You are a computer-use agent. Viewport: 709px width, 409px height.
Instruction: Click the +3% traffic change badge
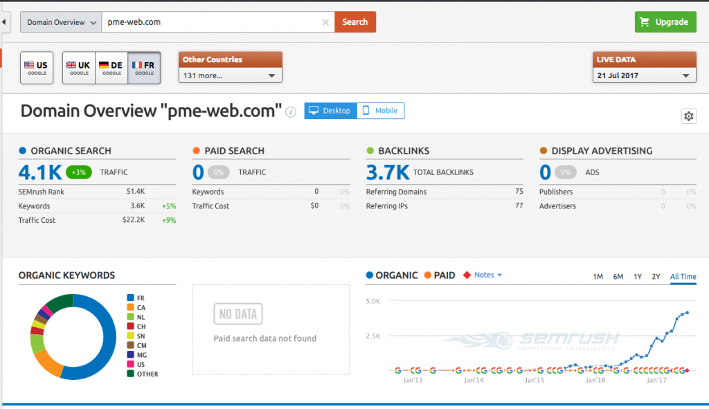(x=79, y=172)
